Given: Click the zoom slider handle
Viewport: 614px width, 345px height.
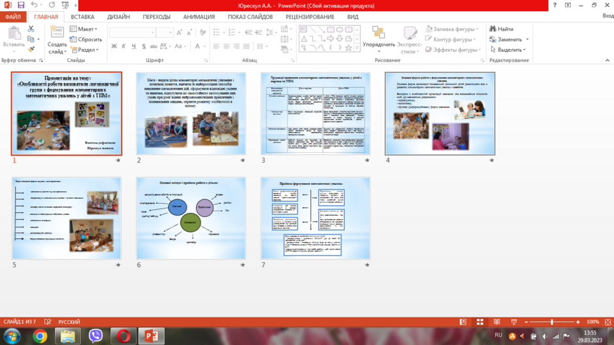Looking at the screenshot, I should (x=552, y=322).
